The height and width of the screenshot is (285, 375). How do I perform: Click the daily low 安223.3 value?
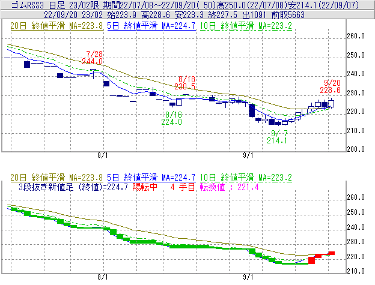tap(189, 15)
